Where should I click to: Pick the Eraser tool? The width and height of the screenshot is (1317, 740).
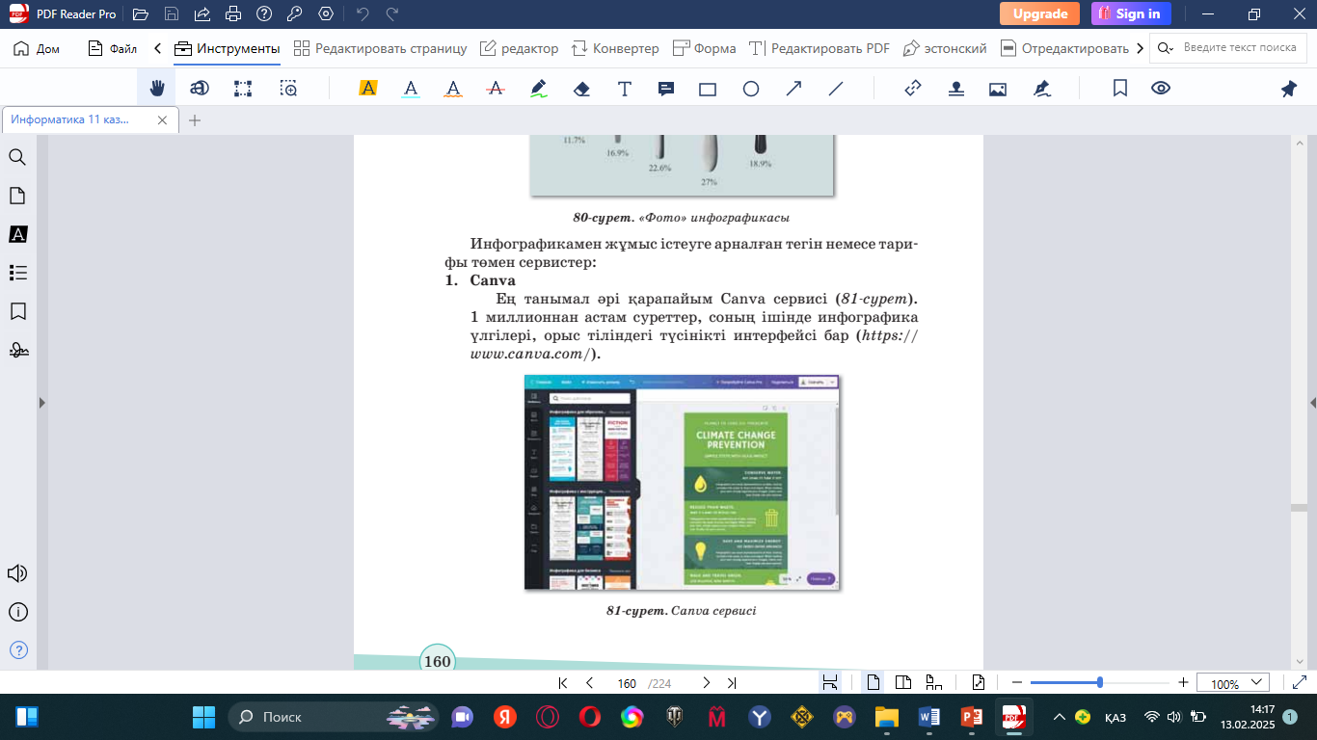point(581,89)
